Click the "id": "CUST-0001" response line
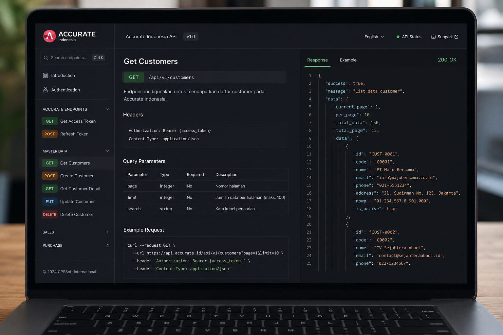Image resolution: width=503 pixels, height=335 pixels. [376, 154]
